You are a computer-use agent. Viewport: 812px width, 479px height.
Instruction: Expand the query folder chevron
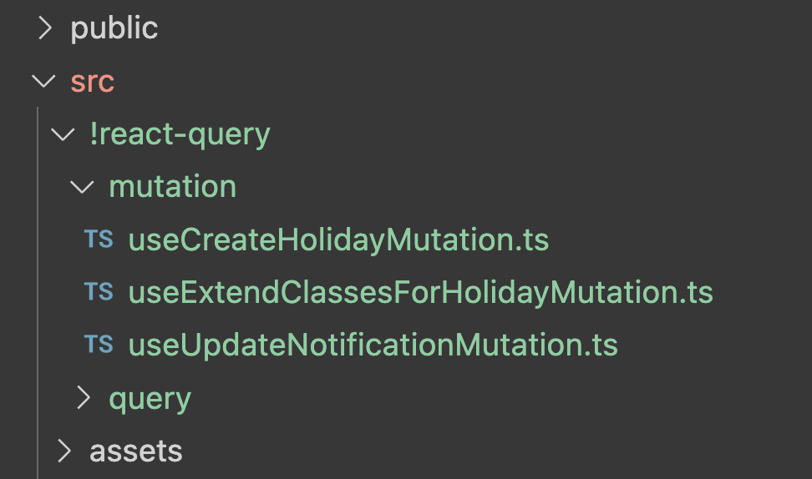point(83,398)
